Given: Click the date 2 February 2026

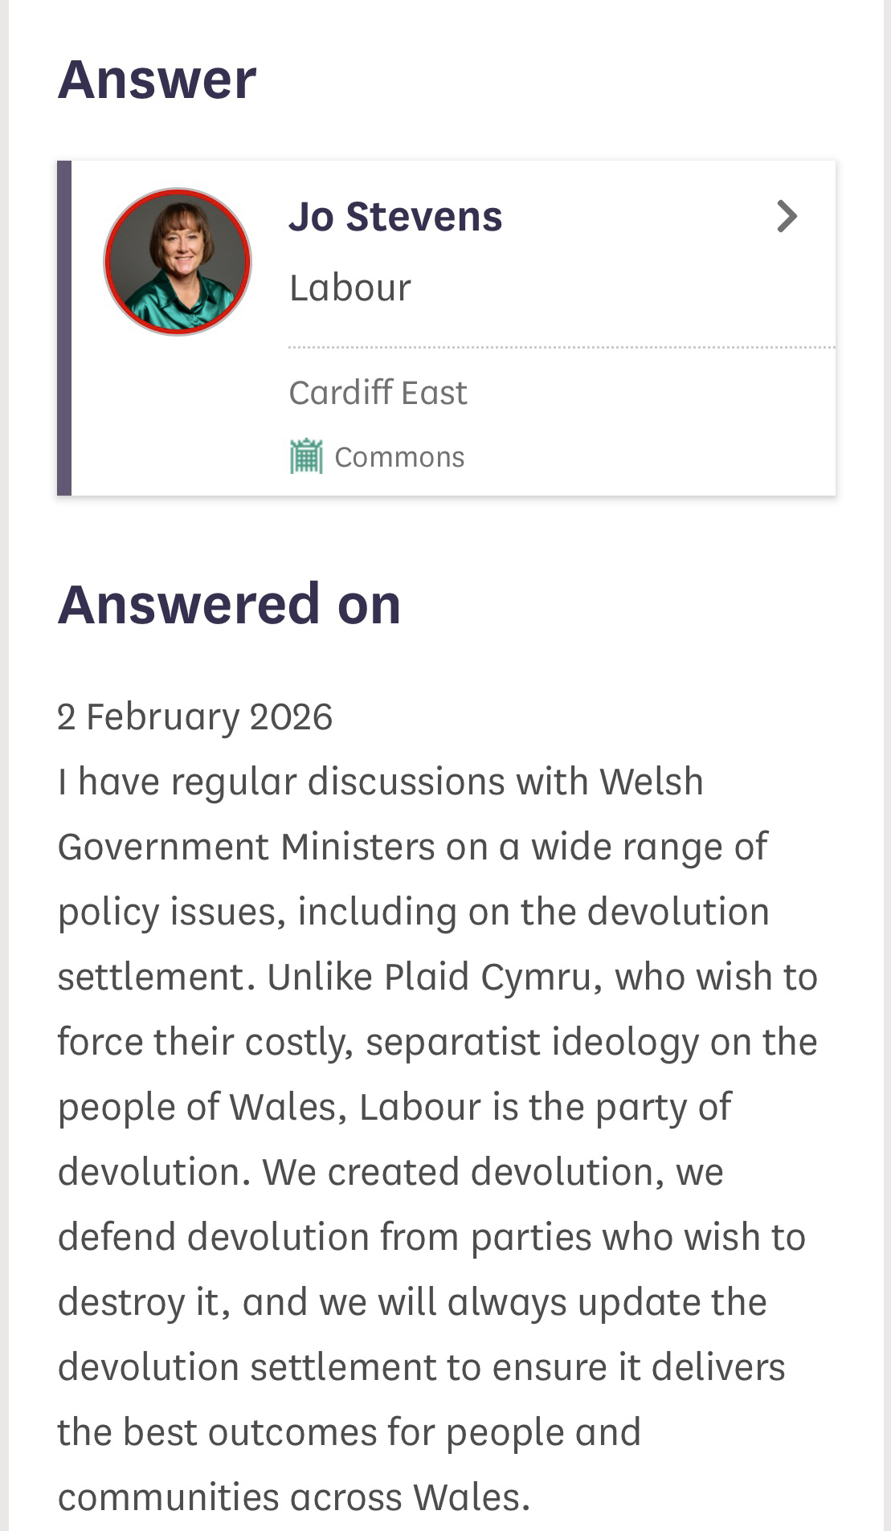Looking at the screenshot, I should pos(194,717).
